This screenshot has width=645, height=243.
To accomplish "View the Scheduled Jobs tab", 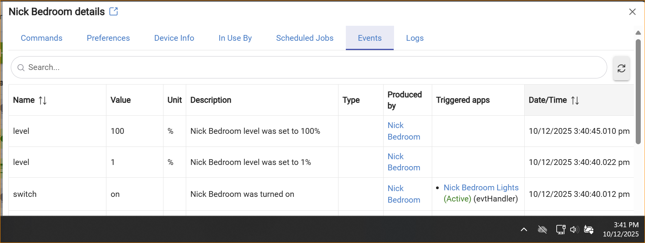I will click(305, 38).
